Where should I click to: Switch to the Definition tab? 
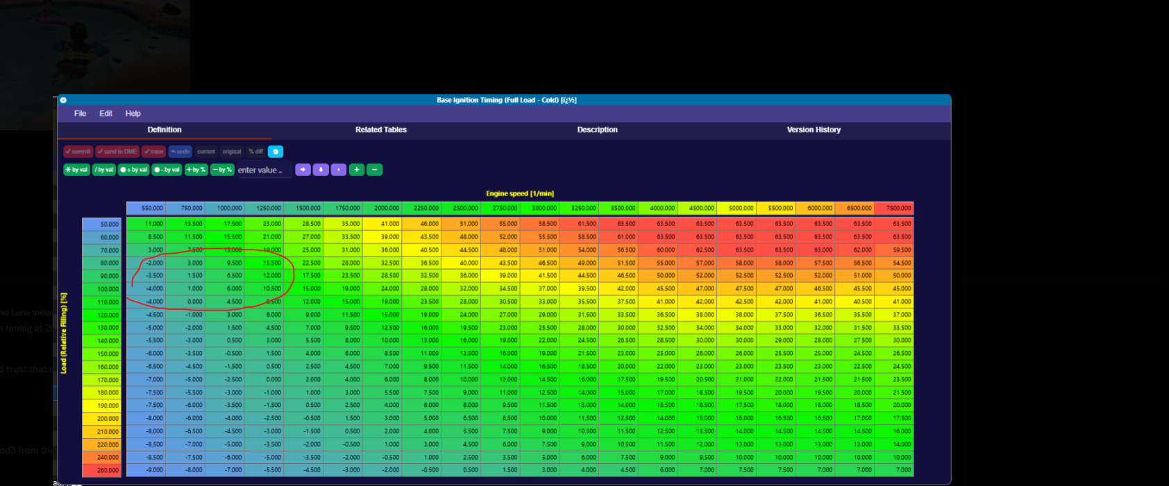(x=165, y=130)
